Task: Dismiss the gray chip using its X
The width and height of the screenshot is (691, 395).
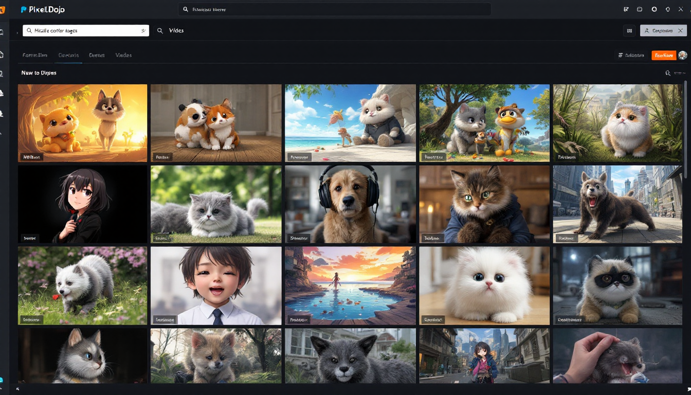Action: [680, 31]
